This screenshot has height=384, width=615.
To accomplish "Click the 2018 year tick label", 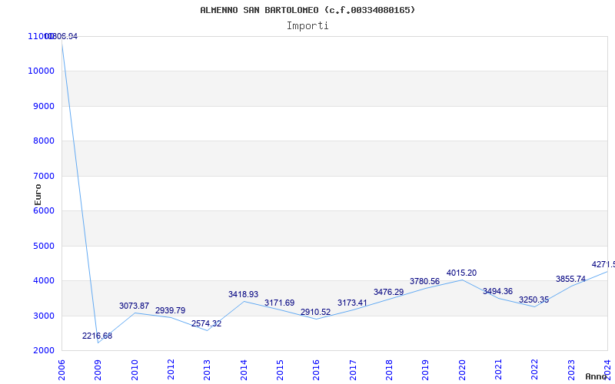I will (389, 370).
